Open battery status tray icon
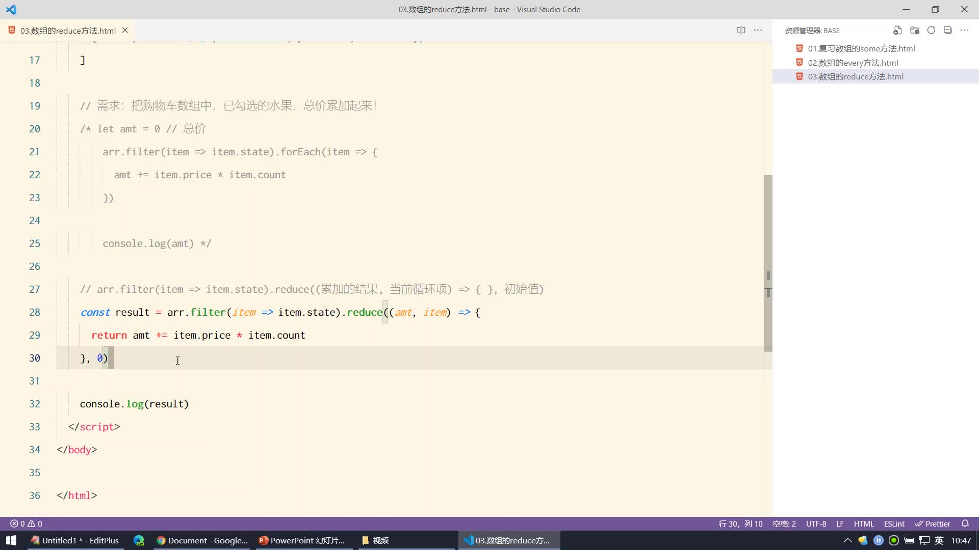The height and width of the screenshot is (550, 979). (909, 540)
